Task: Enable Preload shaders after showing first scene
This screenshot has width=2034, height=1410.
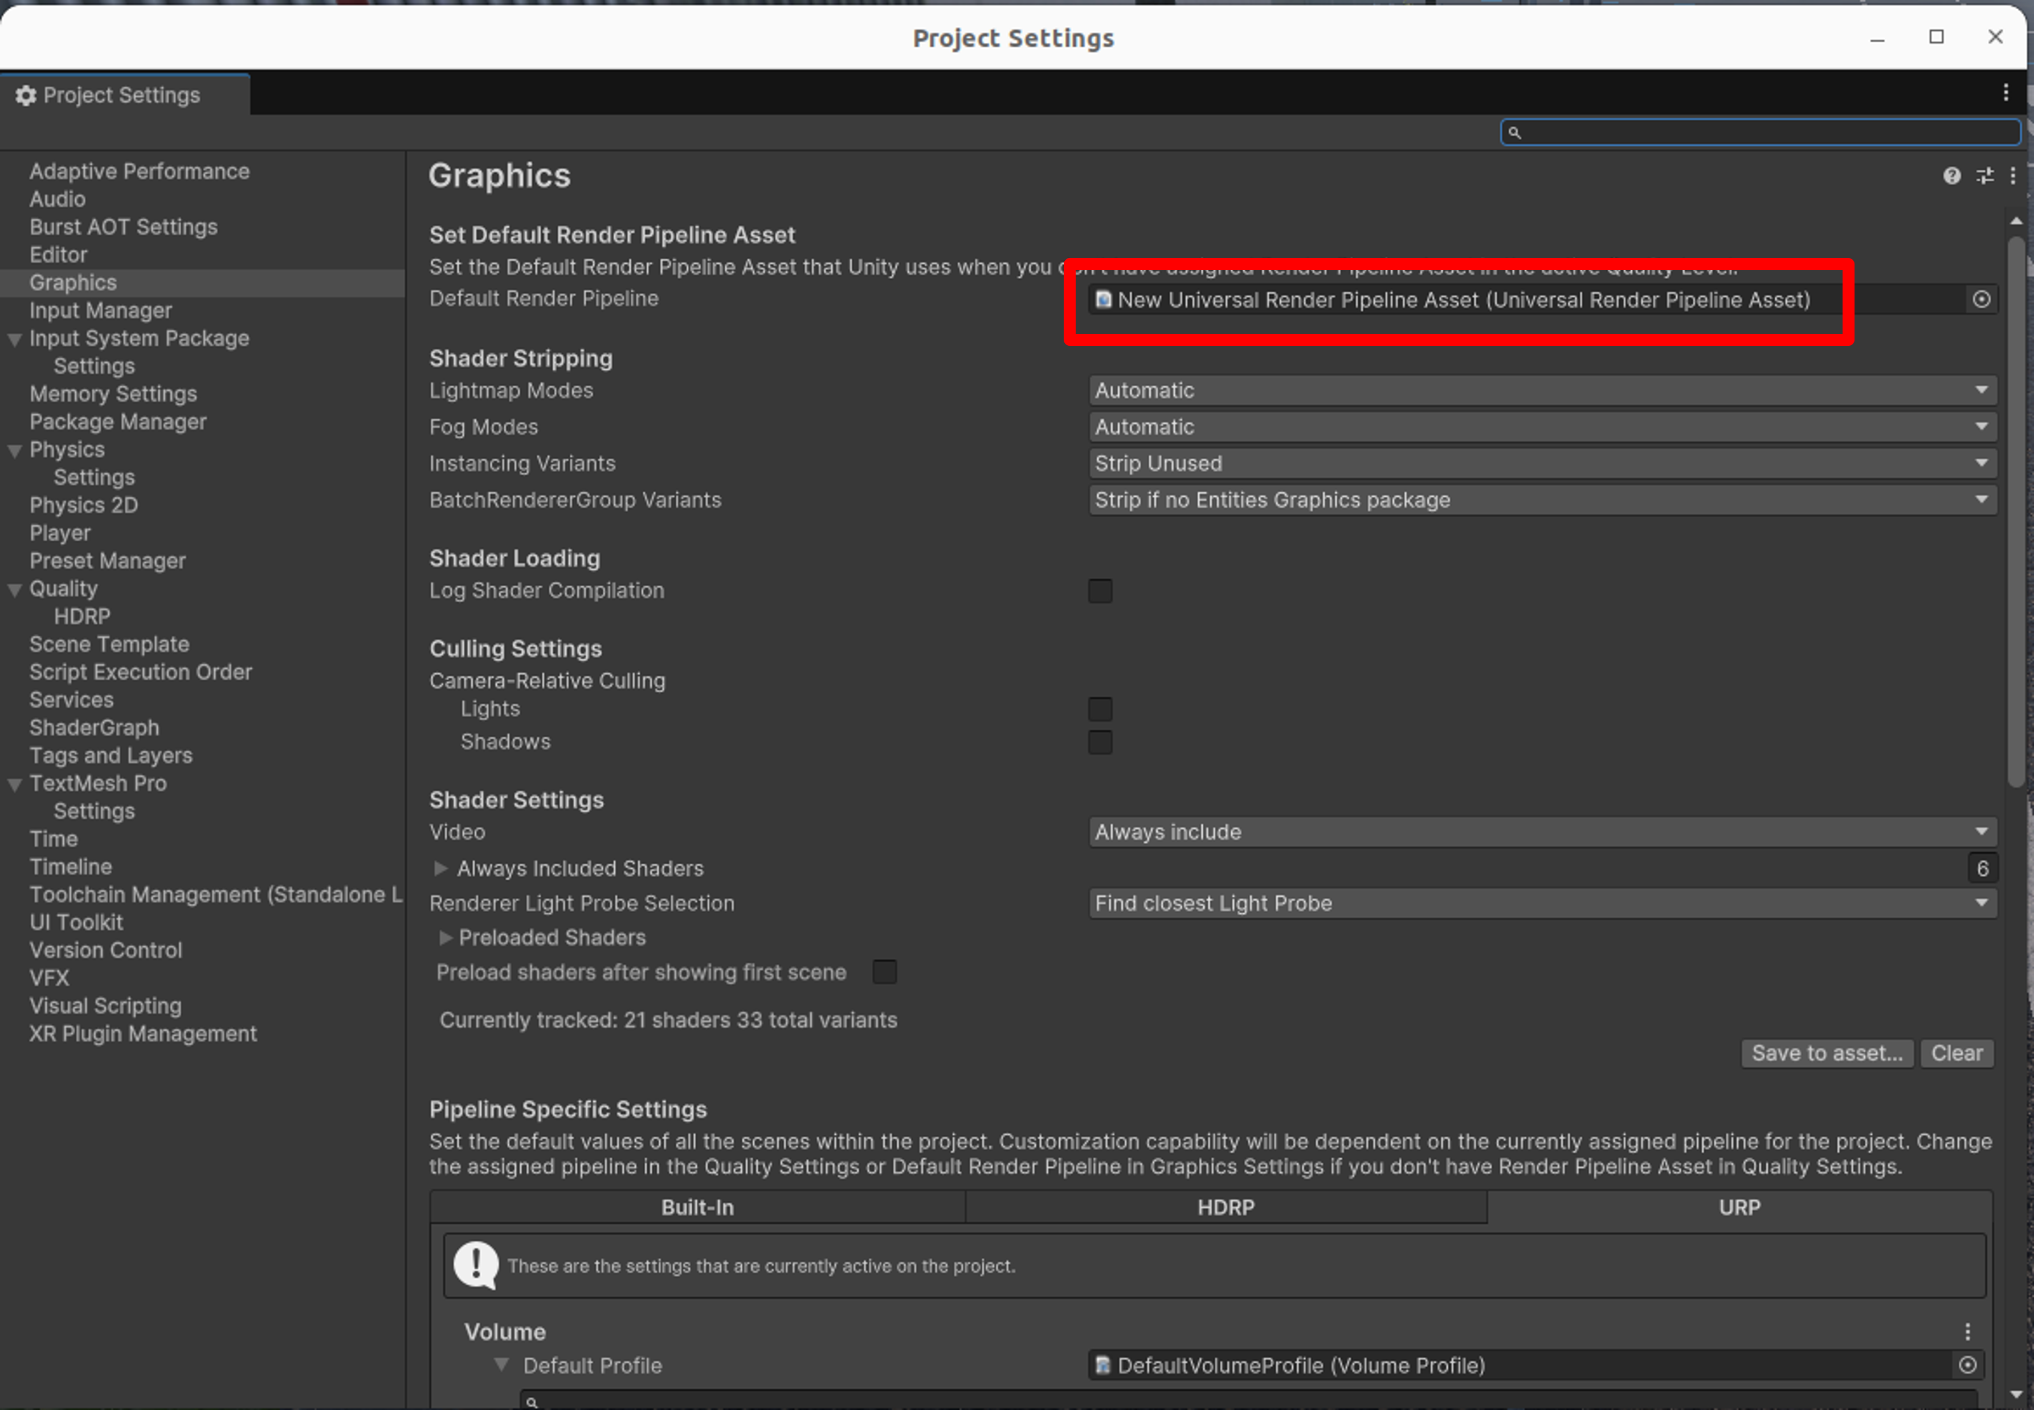Action: point(884,972)
